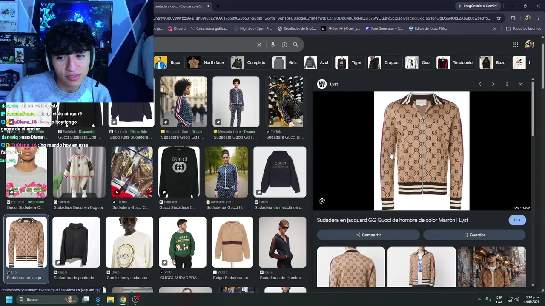The width and height of the screenshot is (545, 306).
Task: Open the large Gucci jacquard jacket preview image
Action: [422, 151]
